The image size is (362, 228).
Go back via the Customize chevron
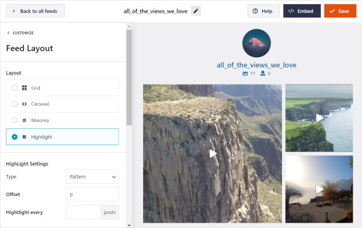point(9,33)
